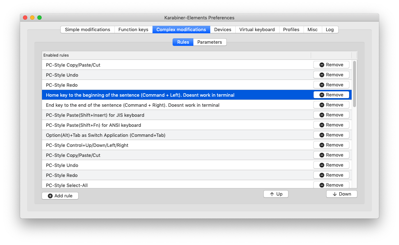Select the first PC-Style Undo row text
Viewport: 399px width, 245px height.
pos(62,75)
